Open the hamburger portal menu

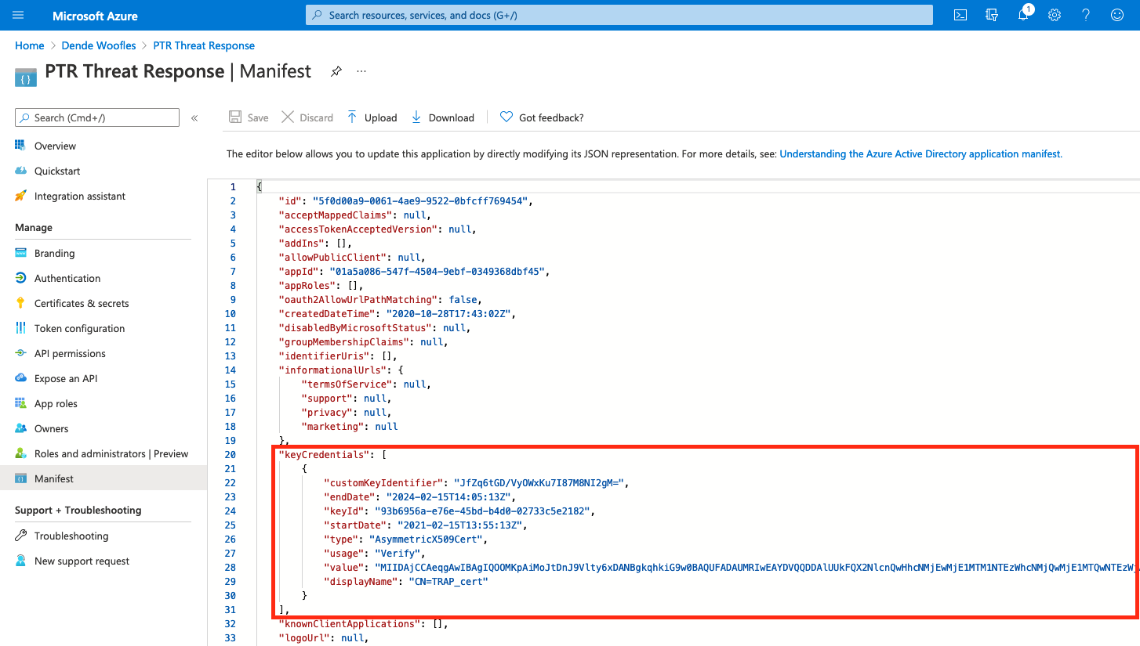[19, 15]
